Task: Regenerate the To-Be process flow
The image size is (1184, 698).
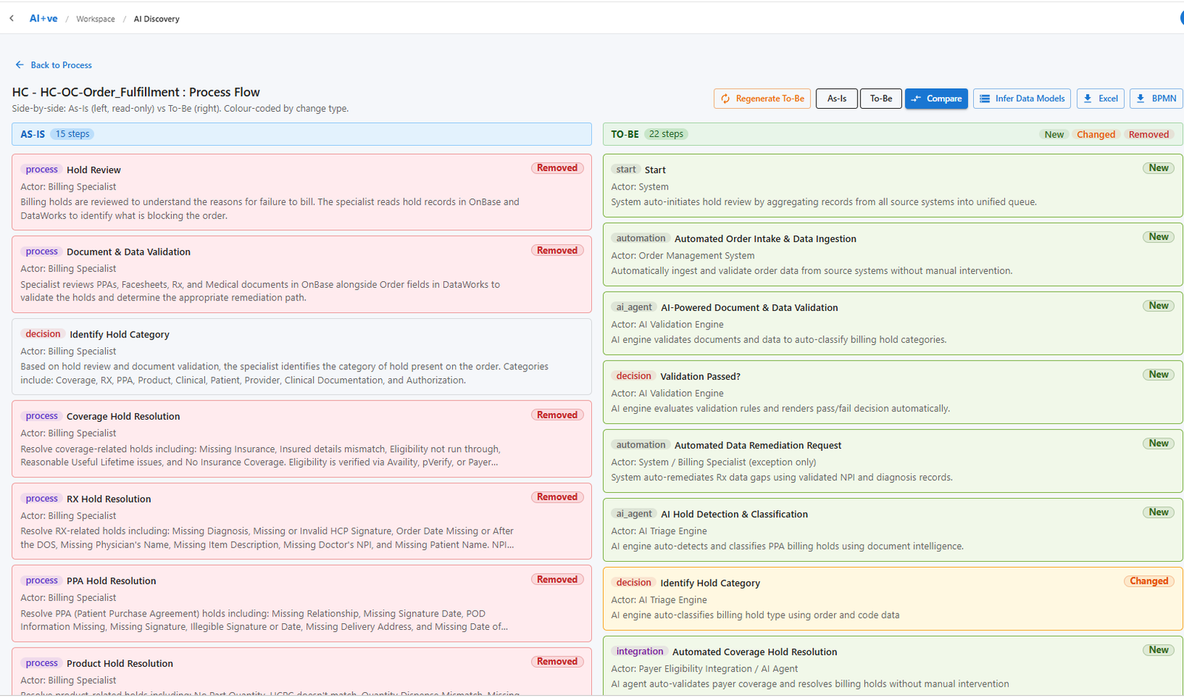Action: [x=762, y=98]
